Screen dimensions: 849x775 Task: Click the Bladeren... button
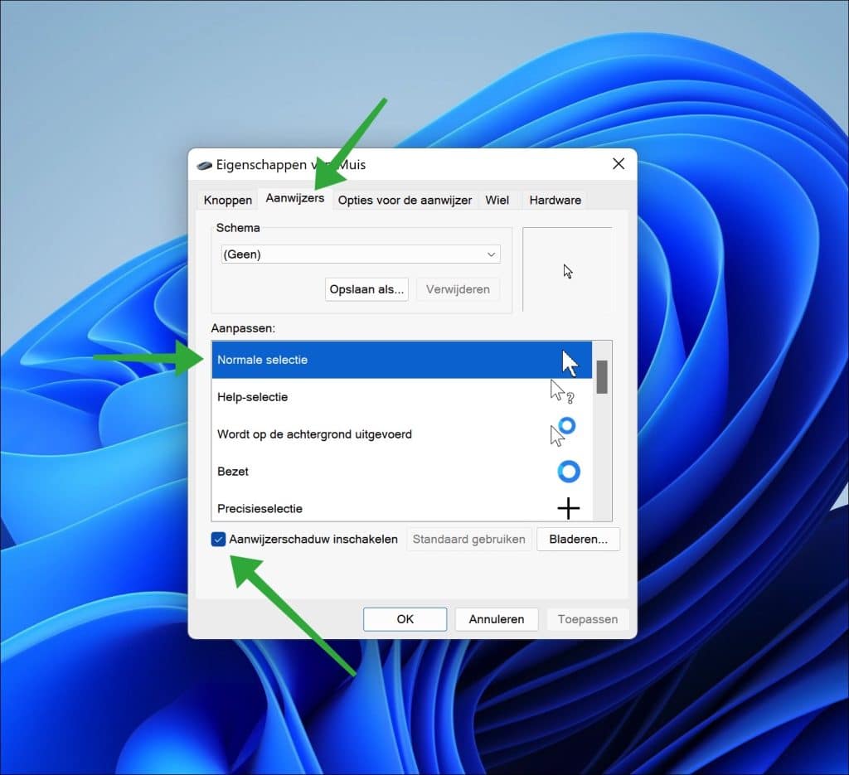579,539
